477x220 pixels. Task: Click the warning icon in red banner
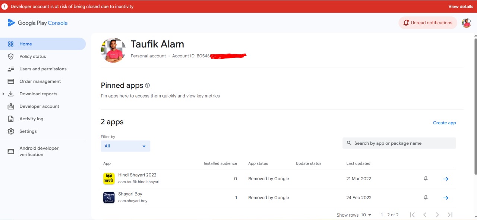[x=4, y=7]
